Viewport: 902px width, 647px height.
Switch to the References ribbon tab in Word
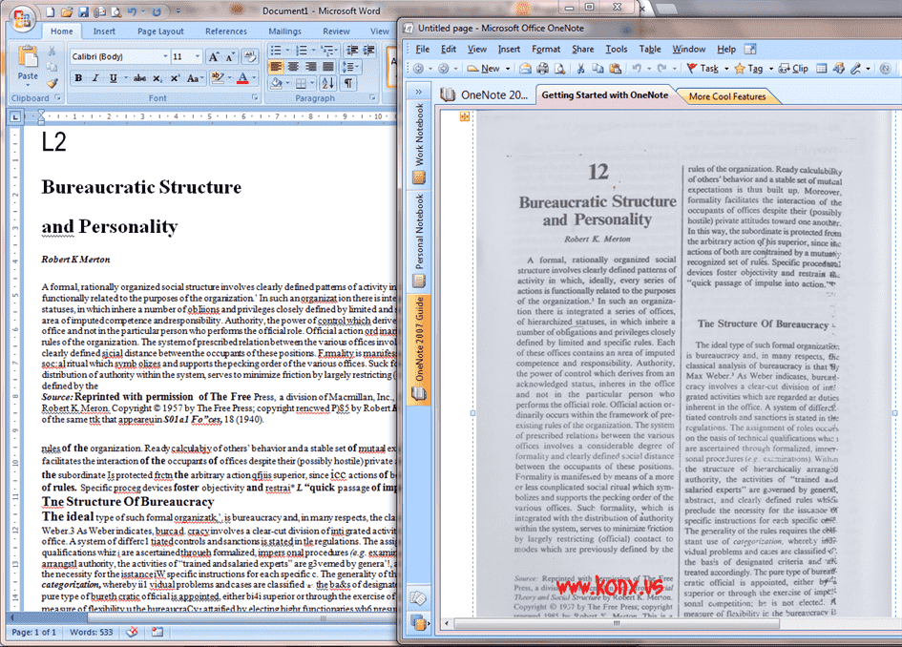[x=226, y=31]
